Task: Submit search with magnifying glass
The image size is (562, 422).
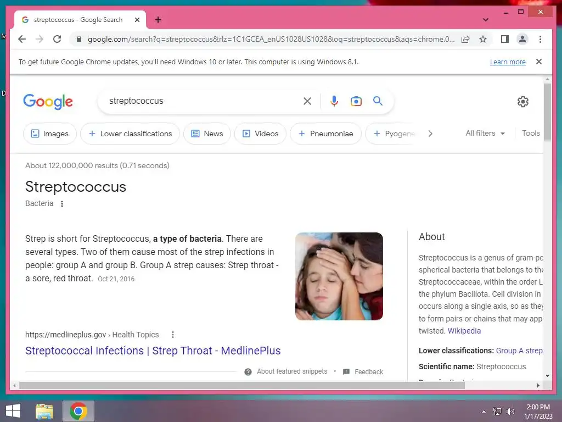Action: (x=378, y=101)
